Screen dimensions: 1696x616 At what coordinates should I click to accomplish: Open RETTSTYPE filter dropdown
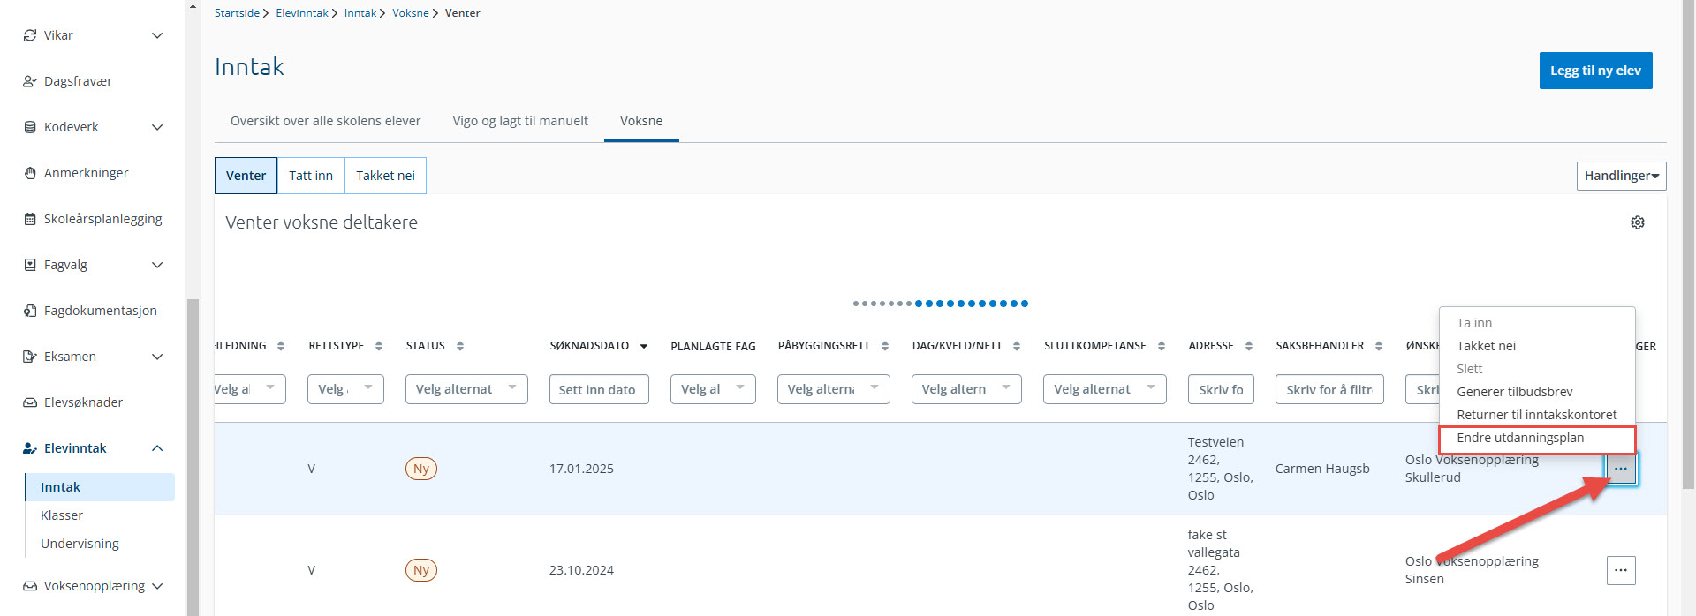coord(345,389)
